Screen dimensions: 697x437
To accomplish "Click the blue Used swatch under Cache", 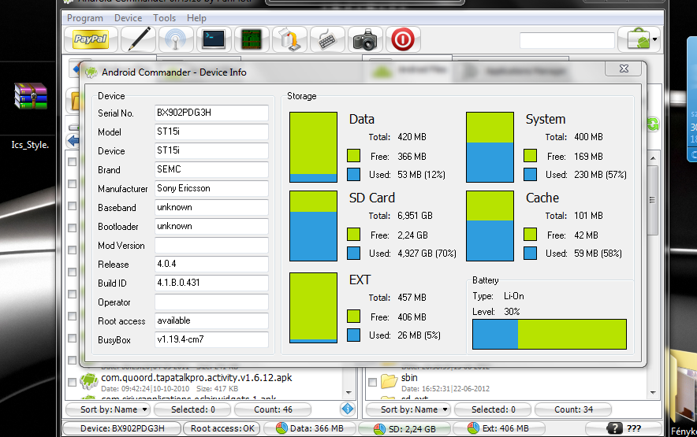I will (530, 253).
